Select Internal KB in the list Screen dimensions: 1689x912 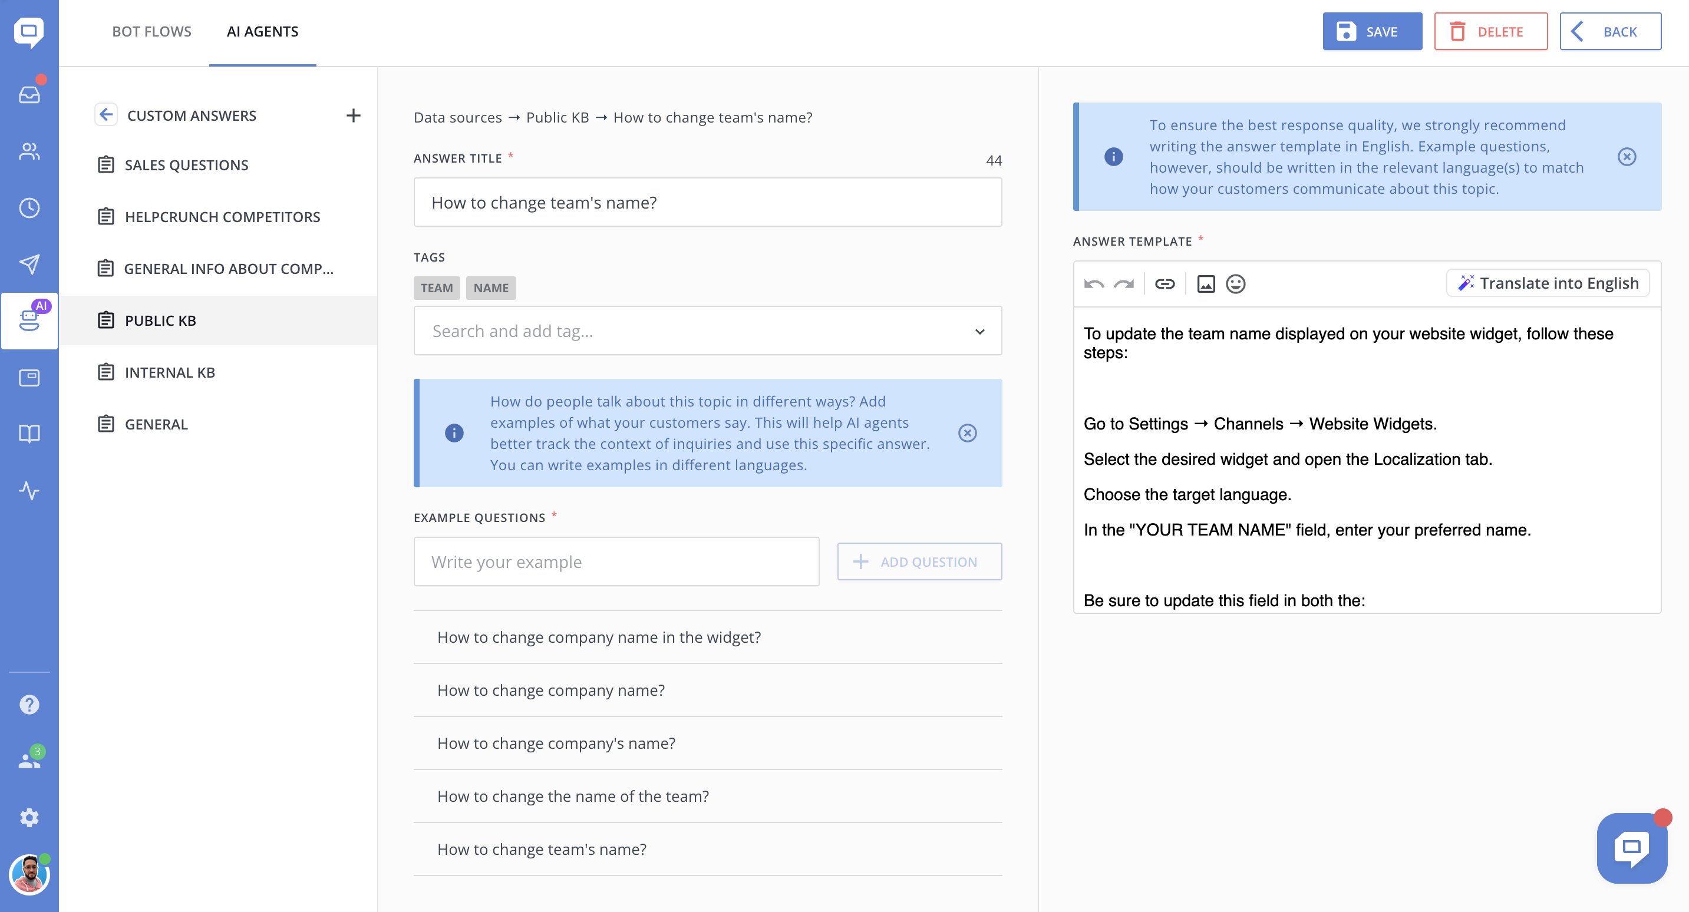(169, 372)
